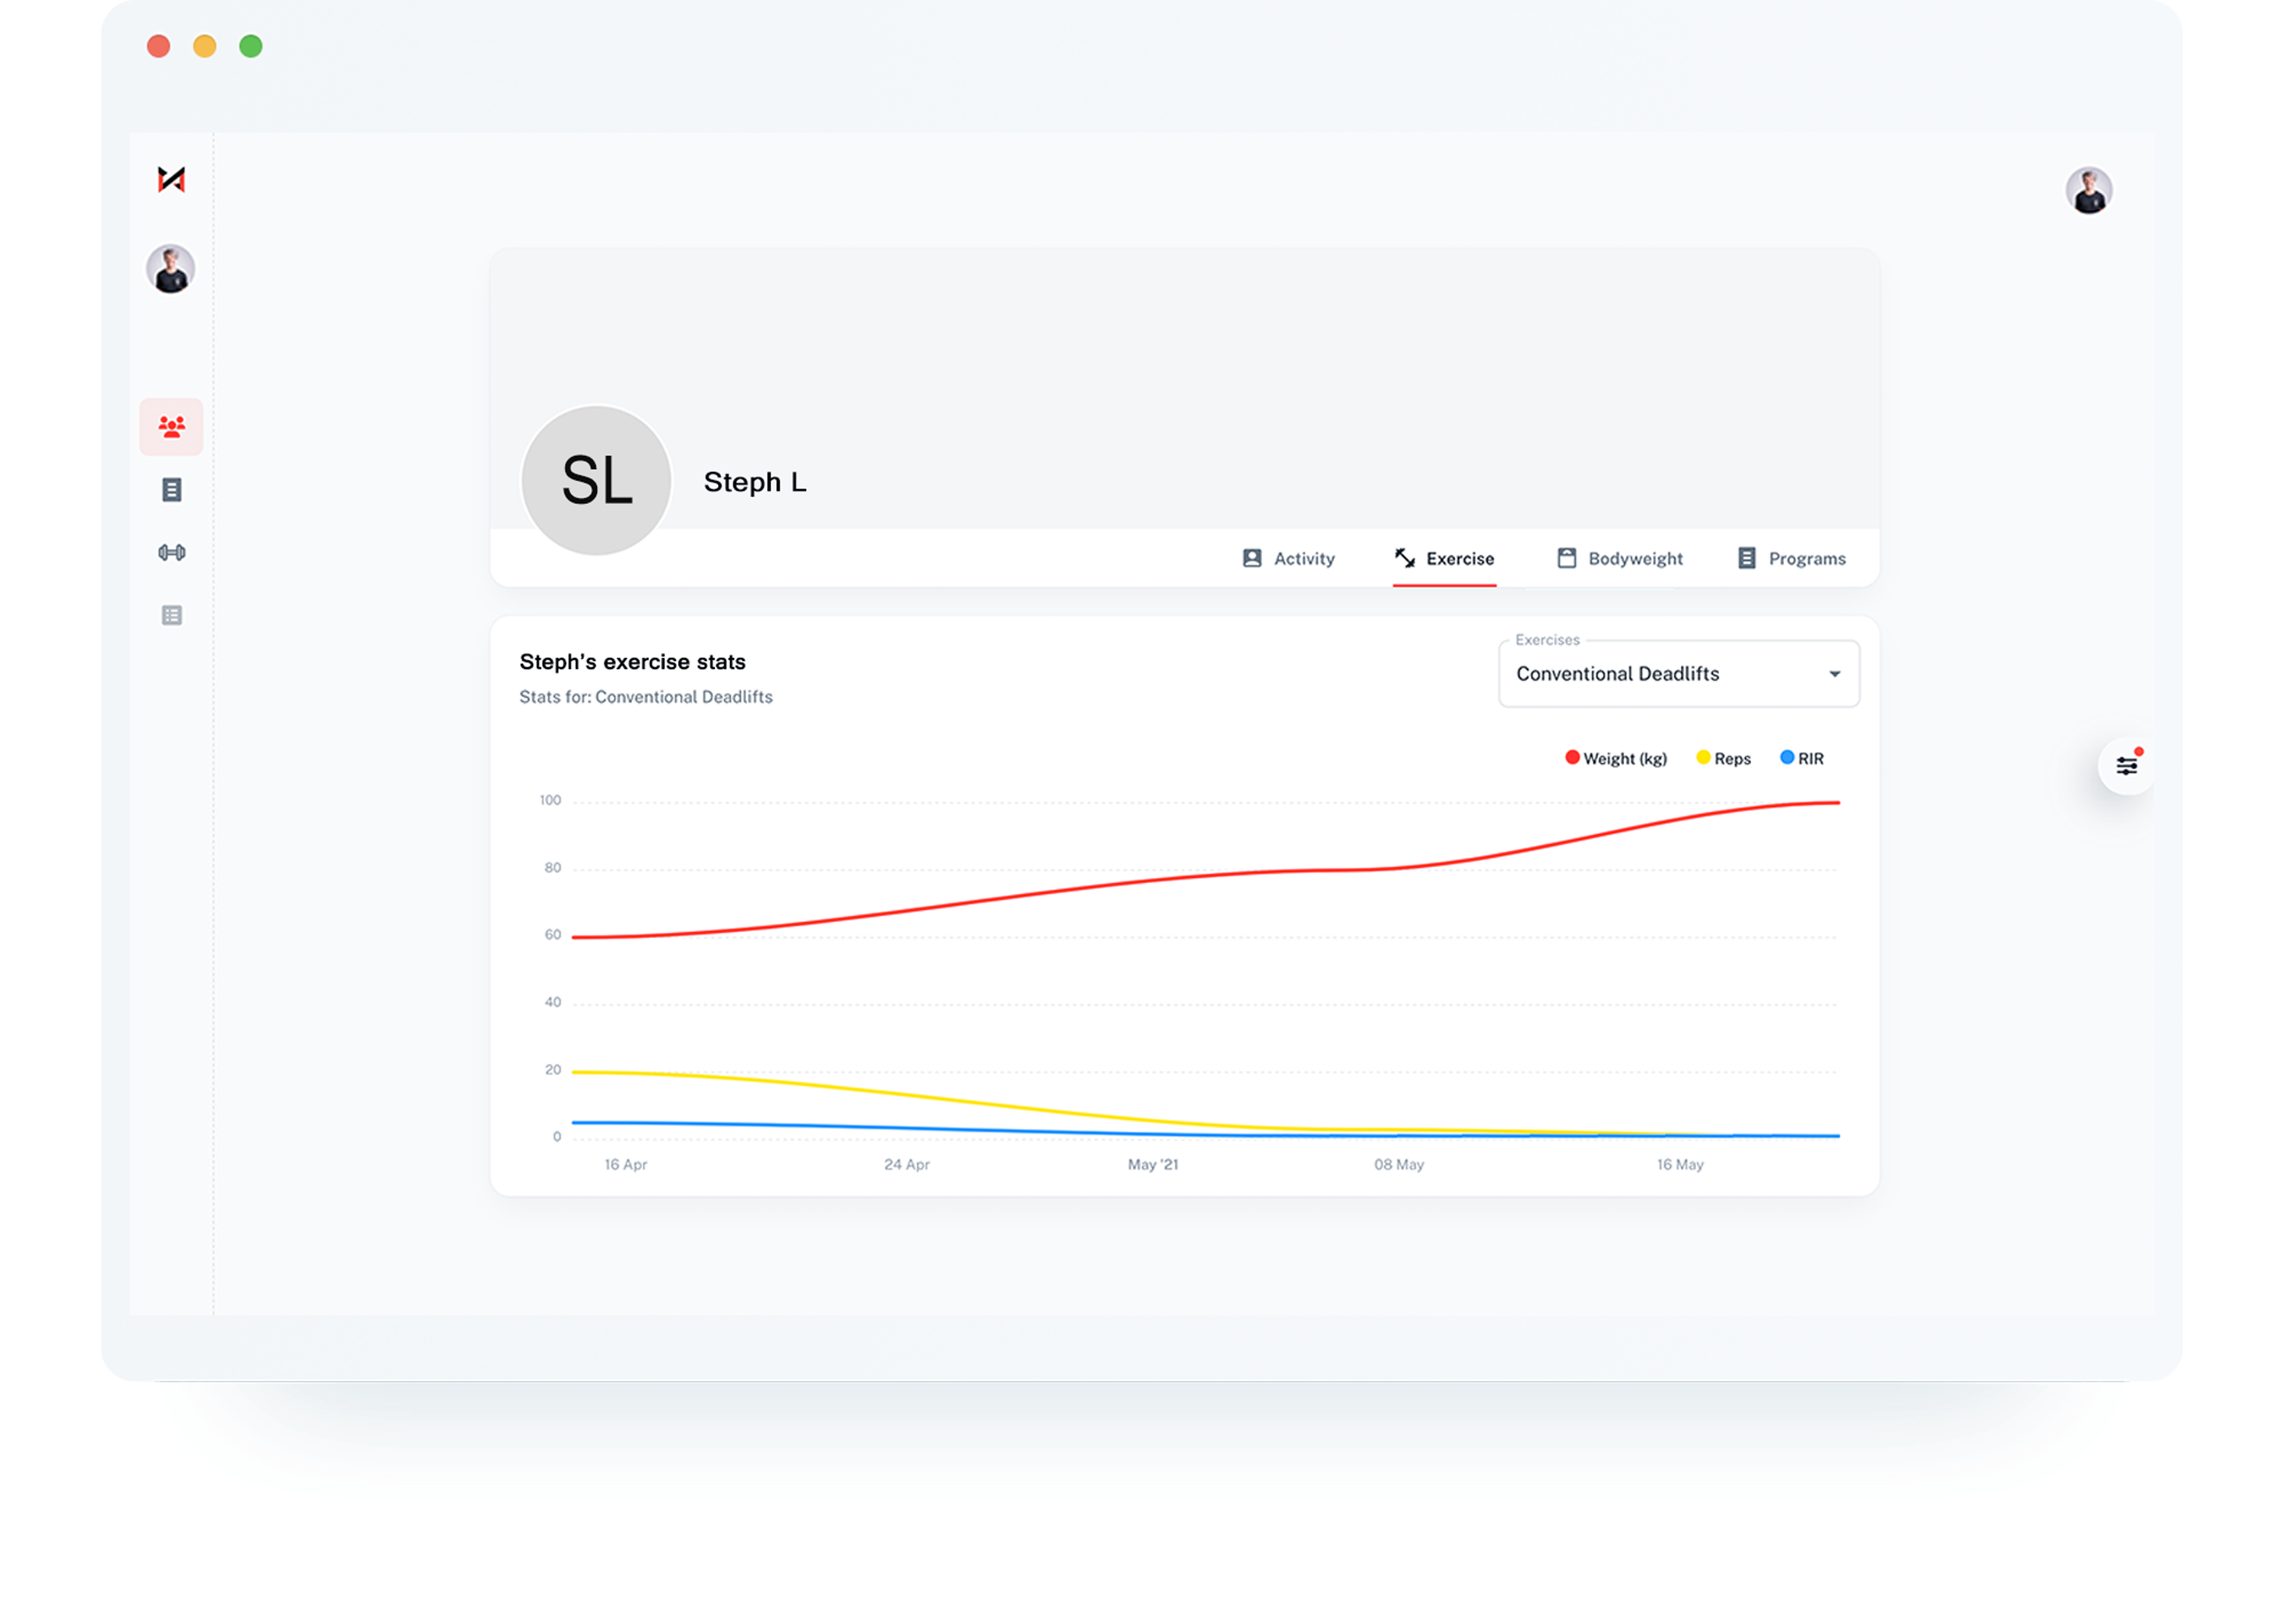
Task: Open the programs document icon in sidebar
Action: point(171,490)
